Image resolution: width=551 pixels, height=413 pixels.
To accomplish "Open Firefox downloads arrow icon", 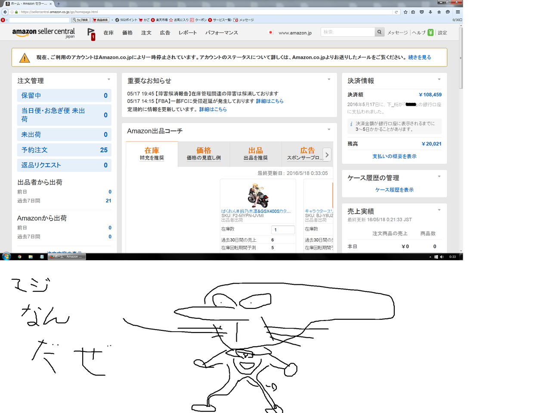I will 430,12.
